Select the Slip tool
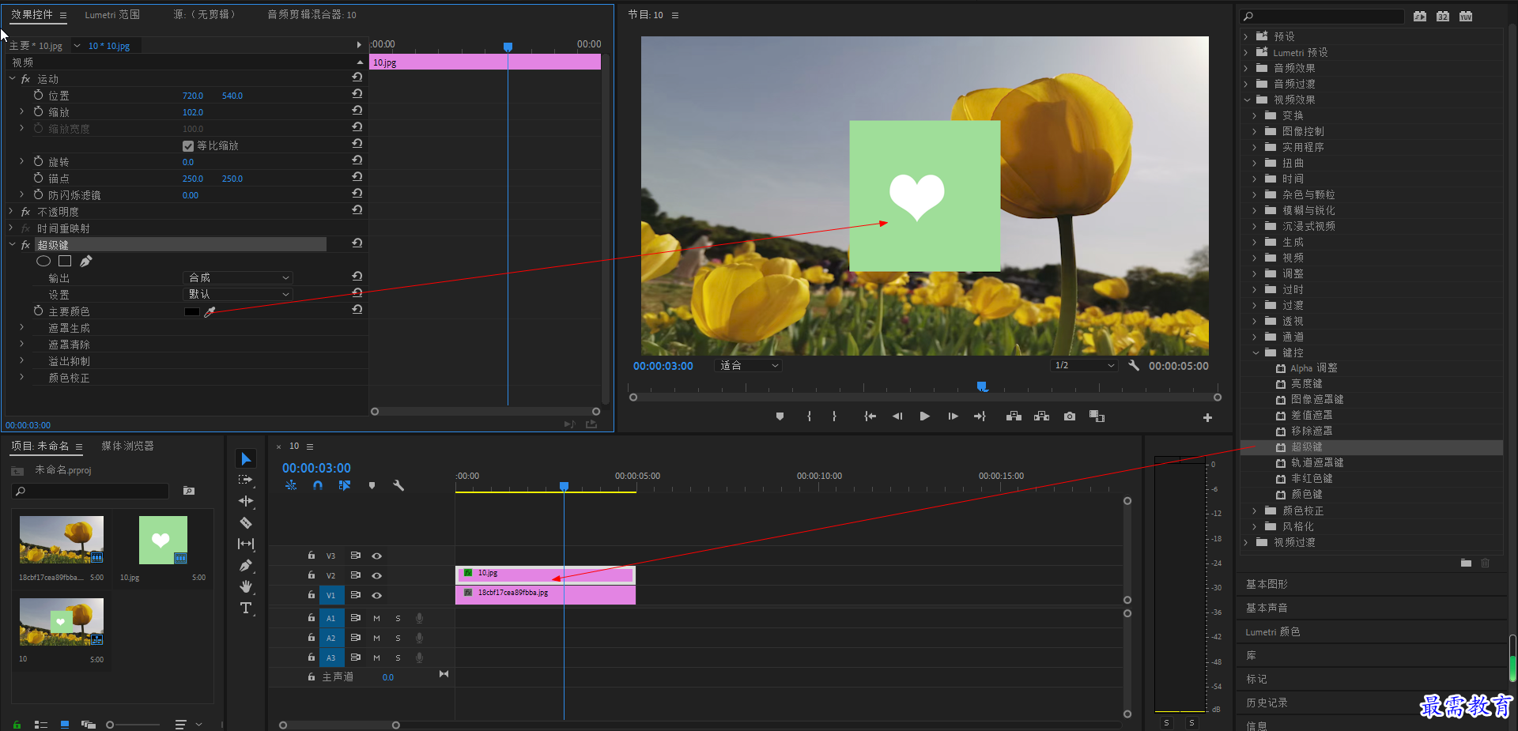This screenshot has height=731, width=1518. (246, 544)
